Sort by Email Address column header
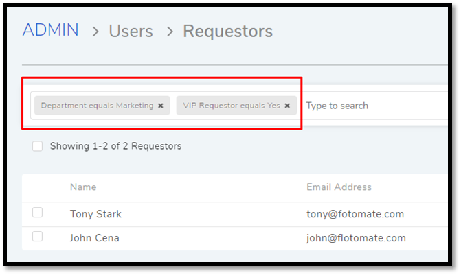 [x=339, y=187]
